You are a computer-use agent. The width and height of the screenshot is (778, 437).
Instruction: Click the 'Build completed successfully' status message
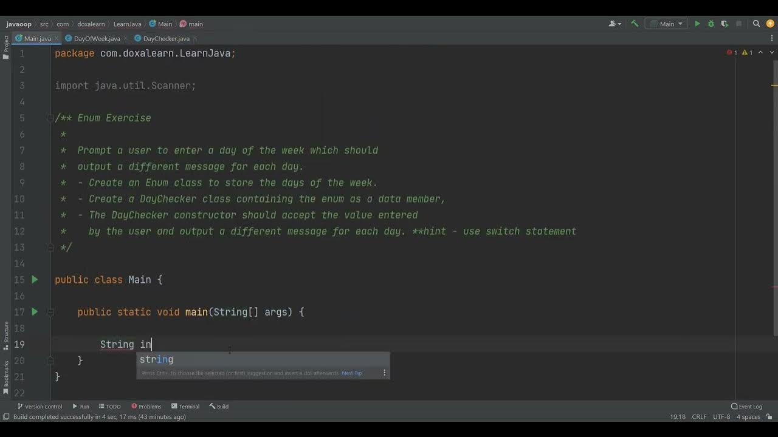[100, 417]
